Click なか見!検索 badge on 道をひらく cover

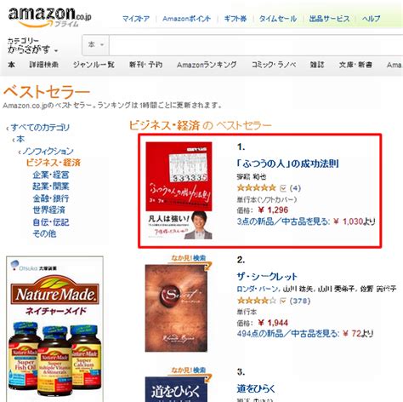tap(190, 372)
